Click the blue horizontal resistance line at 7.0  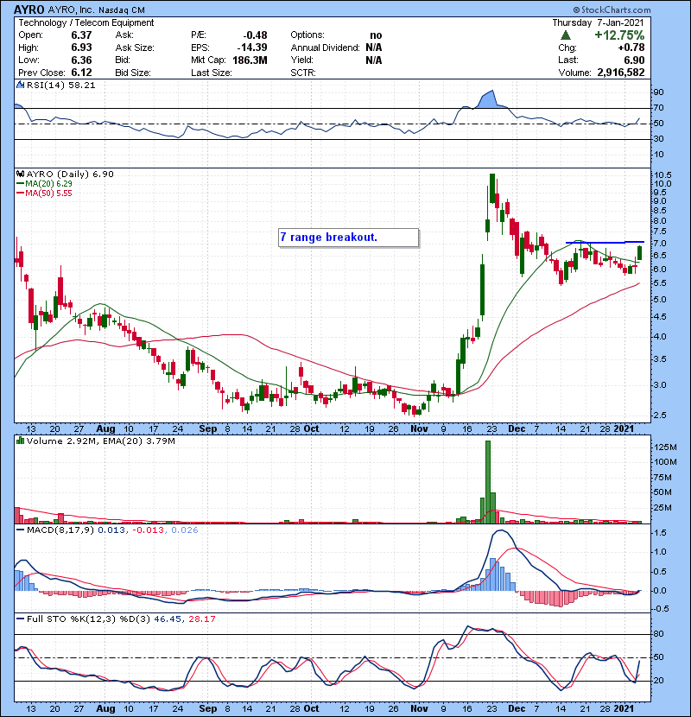(605, 242)
